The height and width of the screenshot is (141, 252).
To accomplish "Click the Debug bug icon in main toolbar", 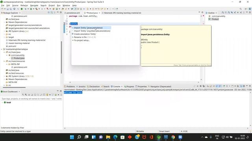I will (26, 9).
